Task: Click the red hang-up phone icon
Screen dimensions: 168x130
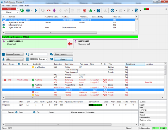Action: (x=49, y=11)
